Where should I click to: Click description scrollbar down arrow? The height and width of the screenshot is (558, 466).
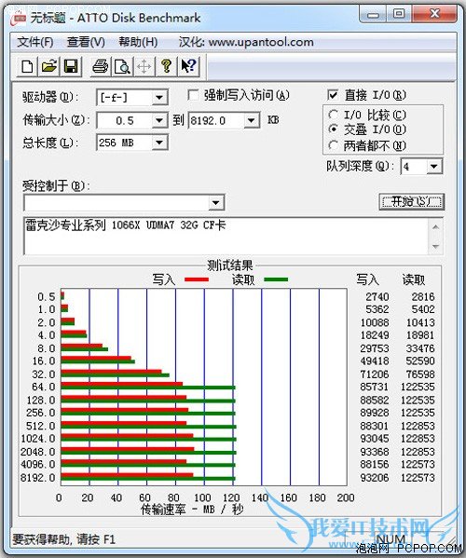pos(436,246)
